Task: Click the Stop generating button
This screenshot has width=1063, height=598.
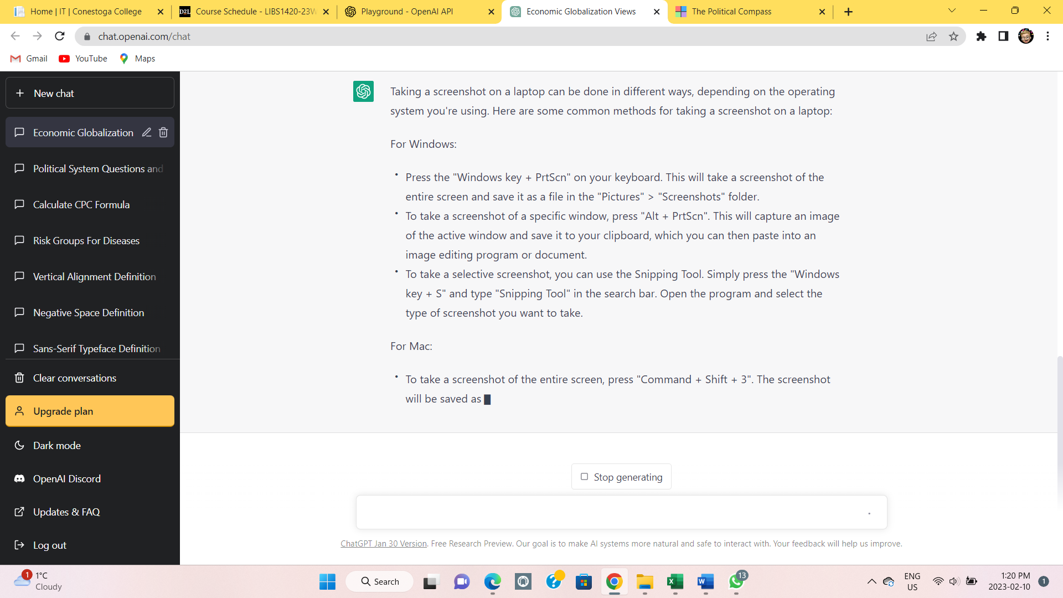Action: point(621,477)
